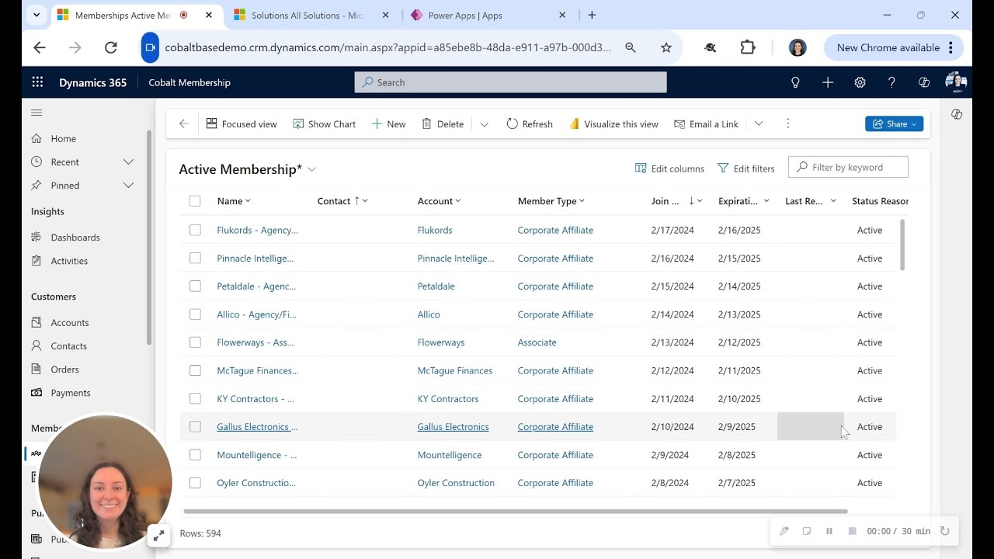
Task: Pause the screen recording
Action: pos(829,531)
